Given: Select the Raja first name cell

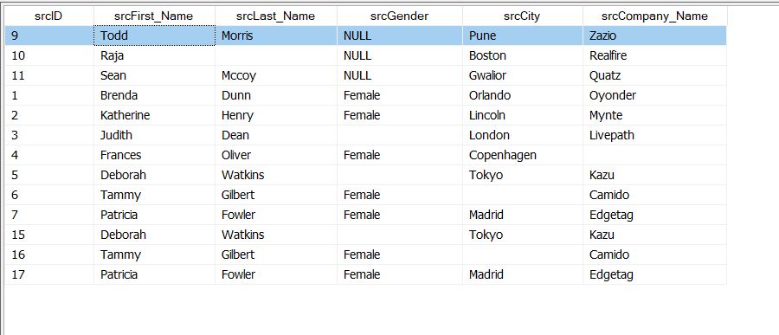Looking at the screenshot, I should tap(154, 55).
